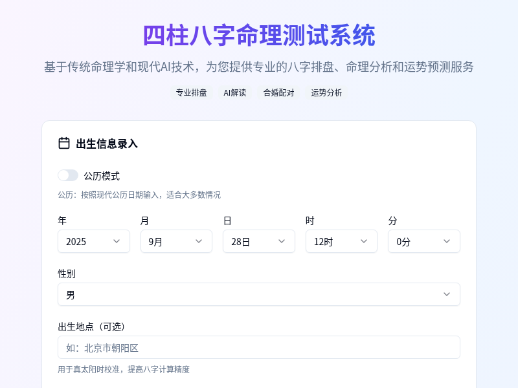Click the chevron arrow on the day selector
The width and height of the screenshot is (518, 388).
(282, 241)
